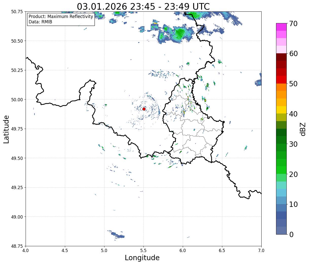Click the turquoise swatch near 16 dBZ
Viewport: 309px width, 264px height.
[281, 185]
